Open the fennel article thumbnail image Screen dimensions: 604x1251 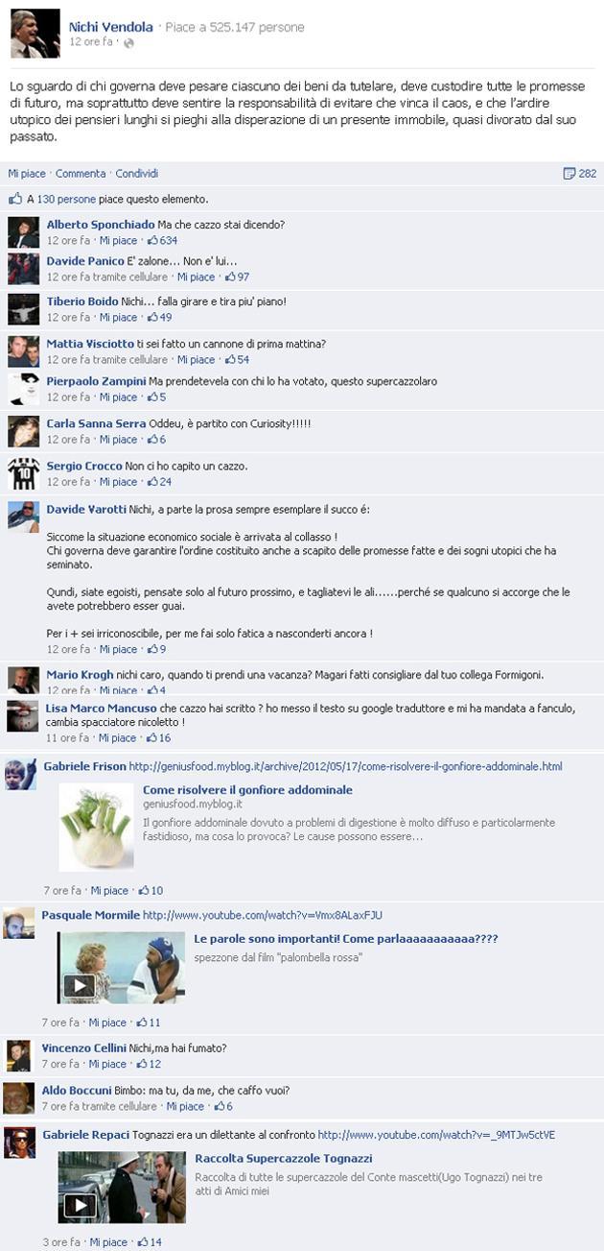97,827
